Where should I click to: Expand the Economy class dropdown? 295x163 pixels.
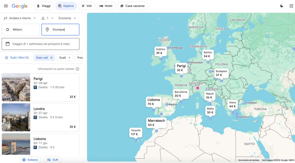pos(67,18)
